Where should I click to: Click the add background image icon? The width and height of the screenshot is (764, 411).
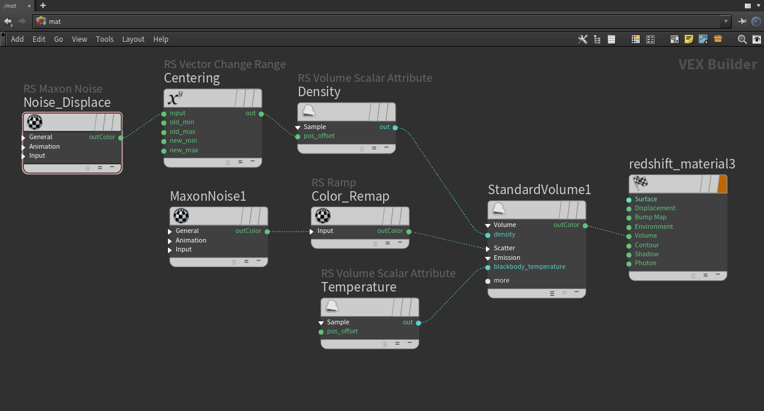[703, 39]
